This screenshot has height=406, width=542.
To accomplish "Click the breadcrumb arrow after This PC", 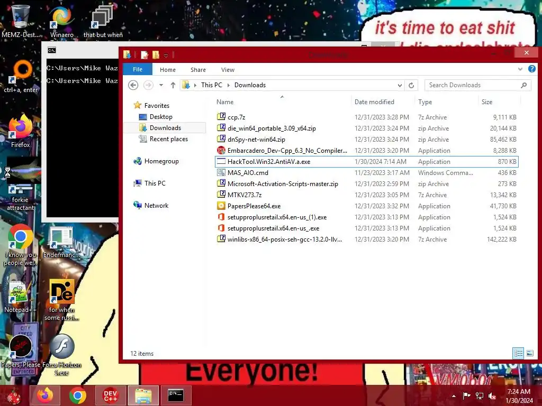I will click(228, 85).
